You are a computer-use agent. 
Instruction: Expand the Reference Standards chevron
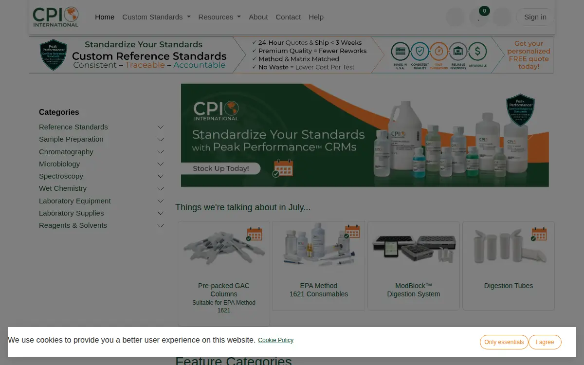tap(161, 127)
